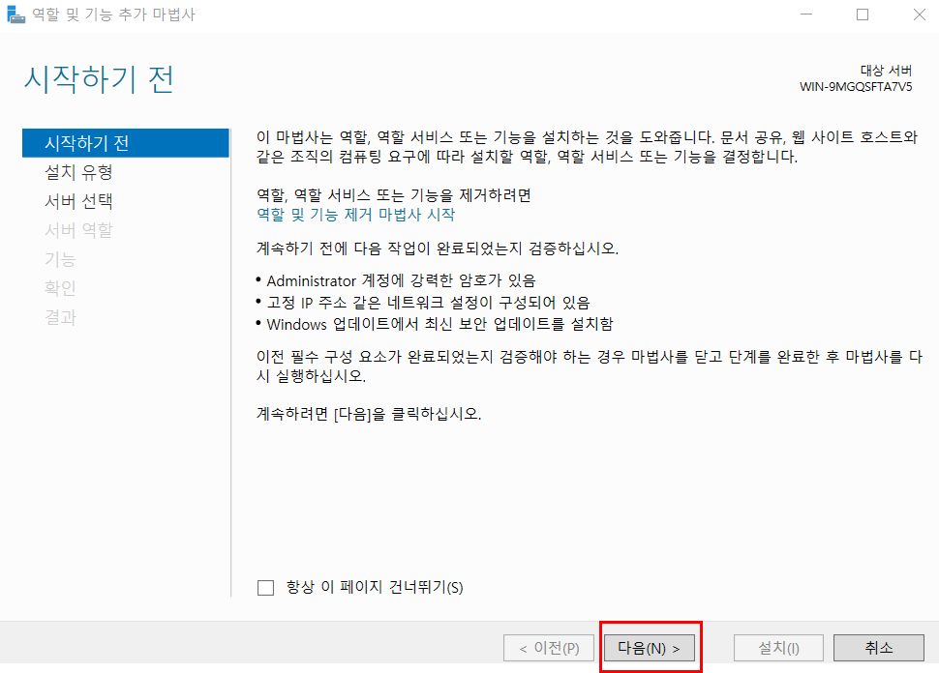Check 항상 이 페이지 건너뛰기(S) checkbox

(265, 588)
